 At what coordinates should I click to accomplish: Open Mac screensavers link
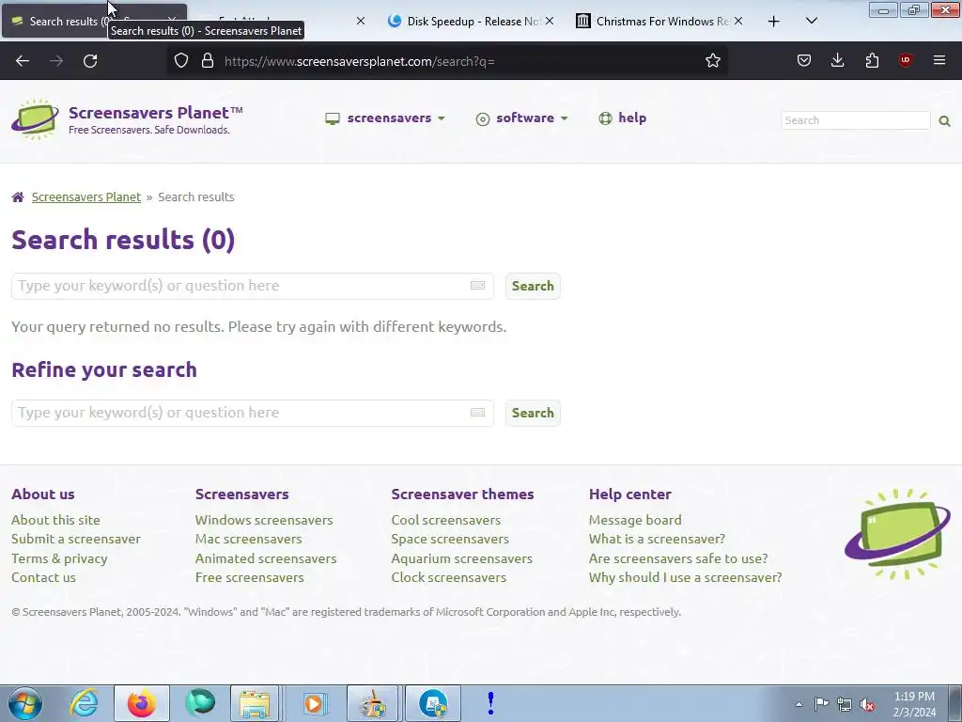(248, 539)
